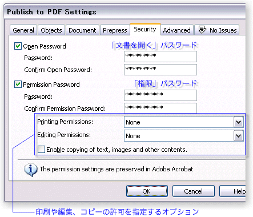The width and height of the screenshot is (253, 217).
Task: Expand the Printing Permissions dropdown arrow
Action: click(238, 122)
